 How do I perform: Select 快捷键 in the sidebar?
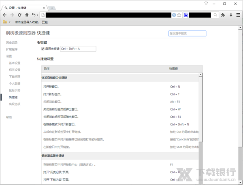13,97
